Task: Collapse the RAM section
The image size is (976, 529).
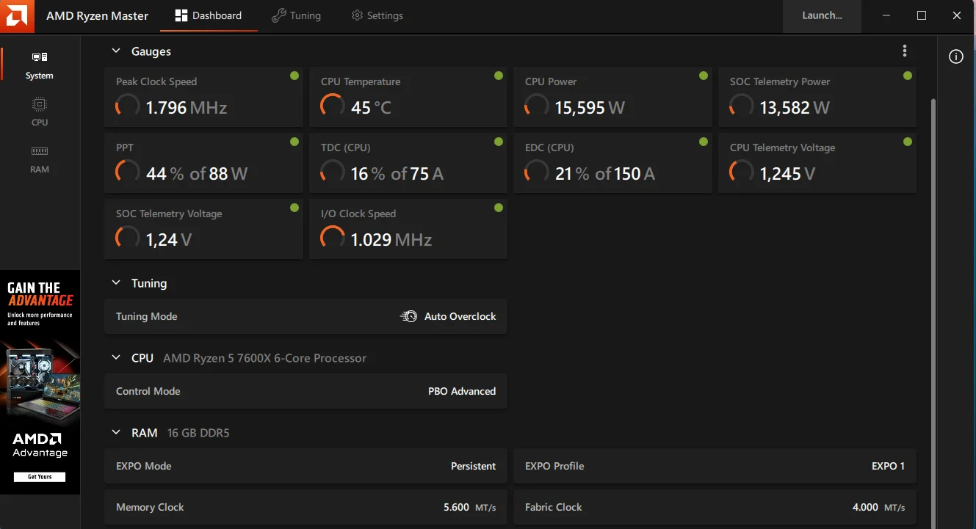Action: click(x=115, y=433)
